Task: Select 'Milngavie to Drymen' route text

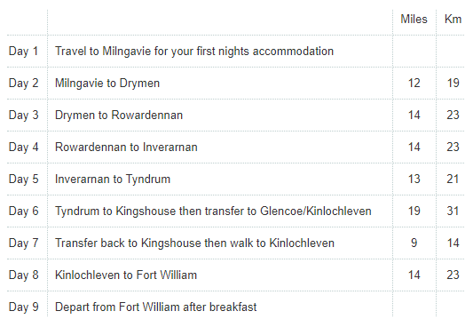Action: coord(107,83)
